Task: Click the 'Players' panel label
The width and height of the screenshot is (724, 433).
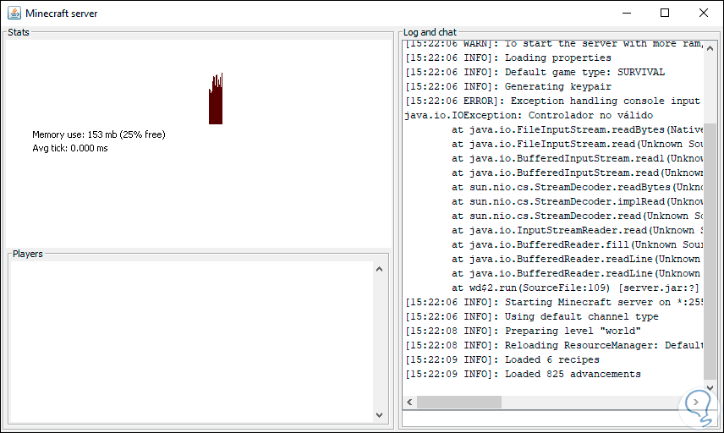Action: (28, 254)
